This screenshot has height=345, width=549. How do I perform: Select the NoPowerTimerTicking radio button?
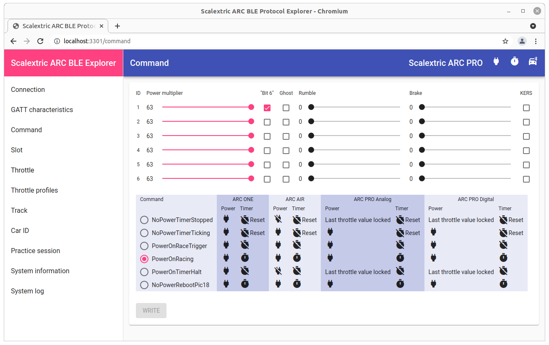[x=144, y=233]
